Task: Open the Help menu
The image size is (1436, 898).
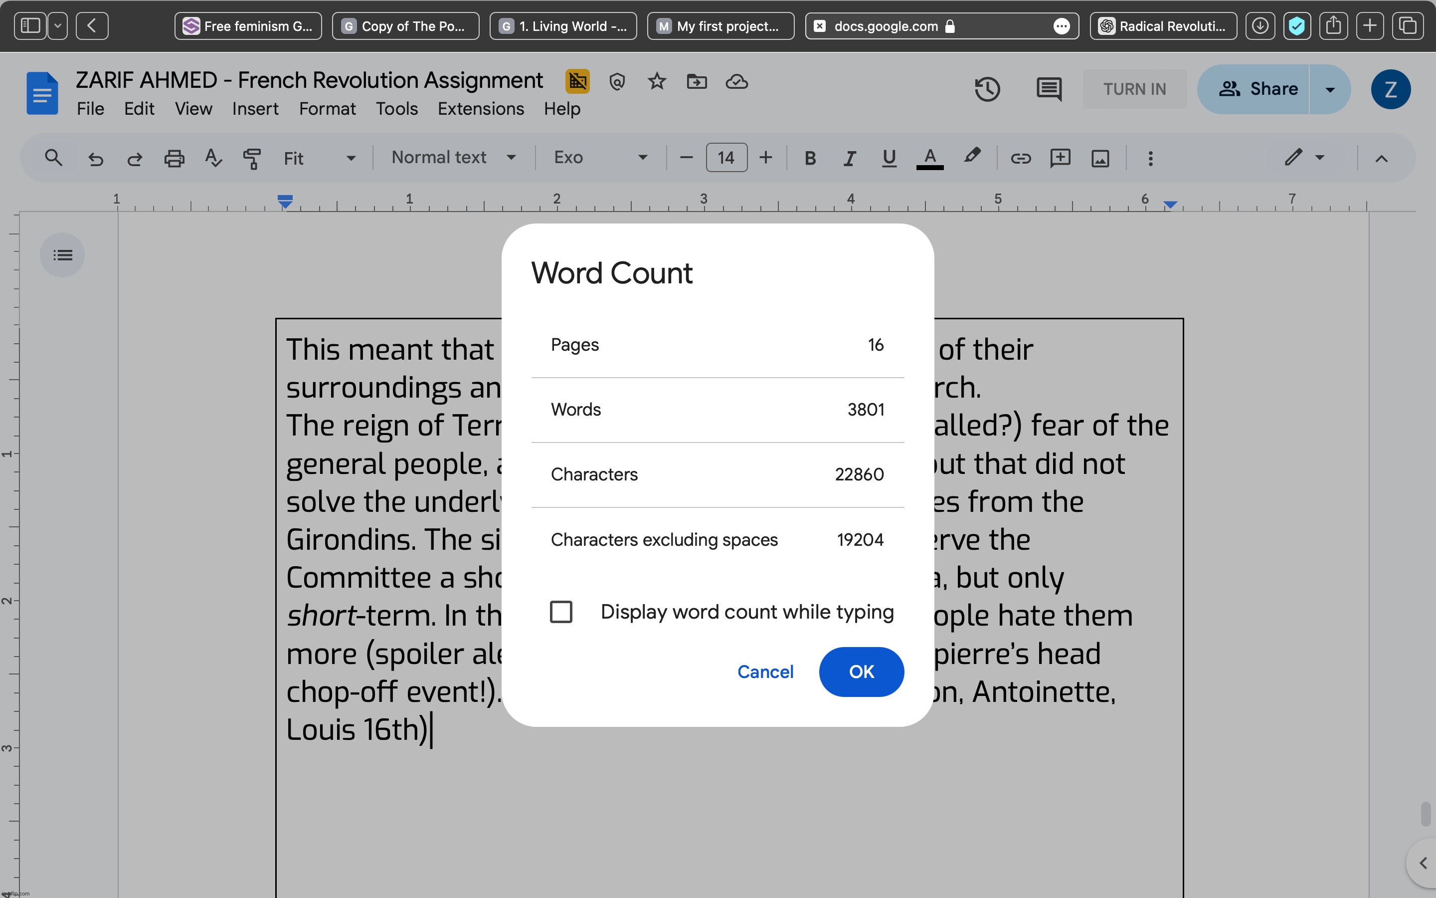Action: (562, 109)
